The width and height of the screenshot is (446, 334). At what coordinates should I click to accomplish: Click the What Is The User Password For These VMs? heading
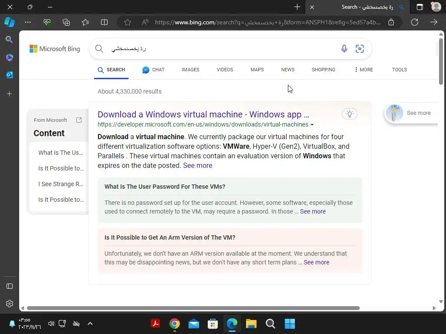click(165, 187)
